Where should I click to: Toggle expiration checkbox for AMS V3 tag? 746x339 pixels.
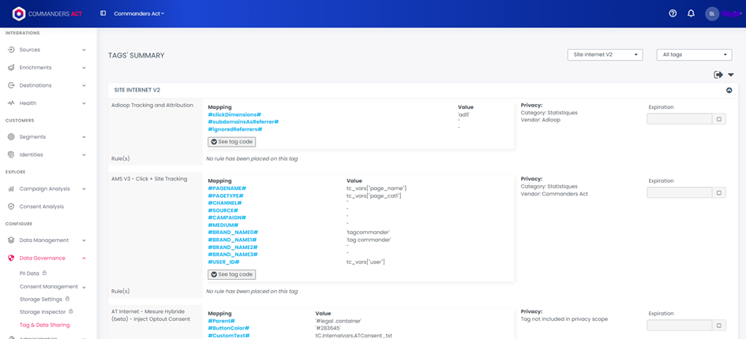(x=718, y=192)
